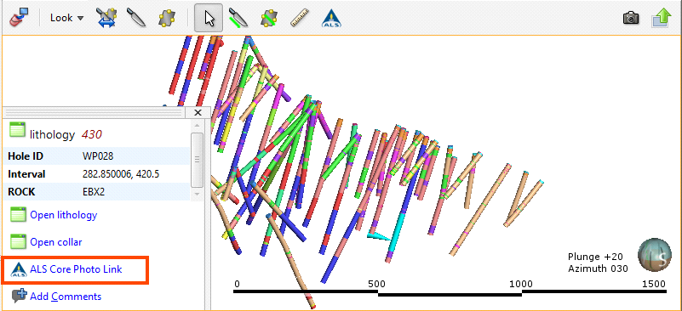Image resolution: width=682 pixels, height=311 pixels.
Task: Click Add Comments link
Action: click(x=66, y=297)
